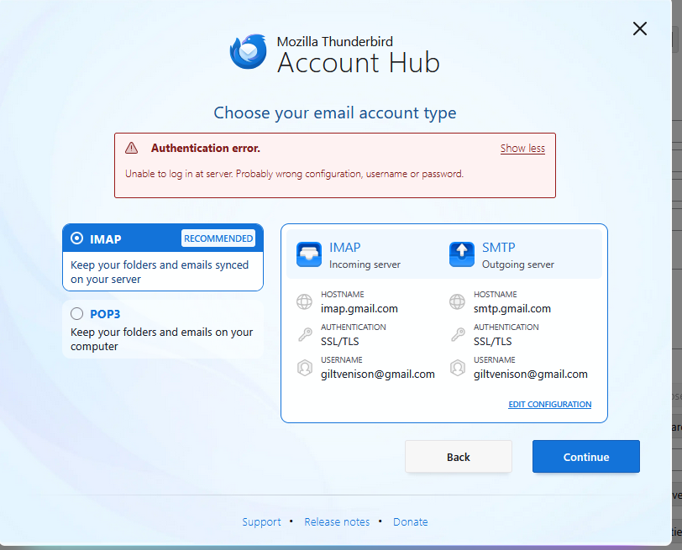The height and width of the screenshot is (550, 682).
Task: Click the IMAP incoming server inbox icon
Action: click(x=309, y=254)
